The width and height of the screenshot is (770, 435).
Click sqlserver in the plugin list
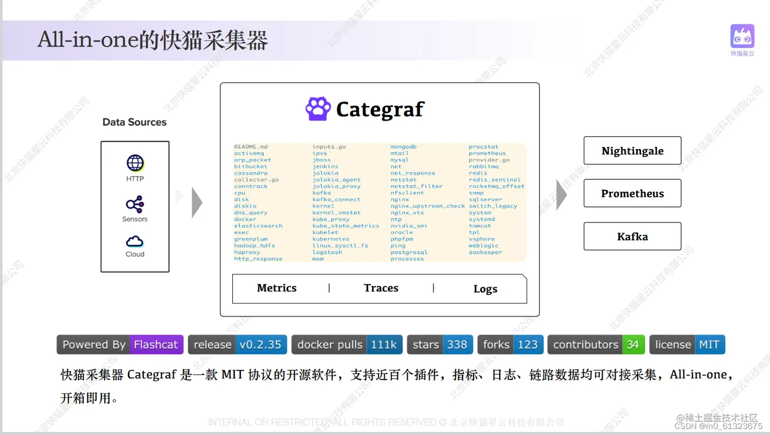pos(485,200)
